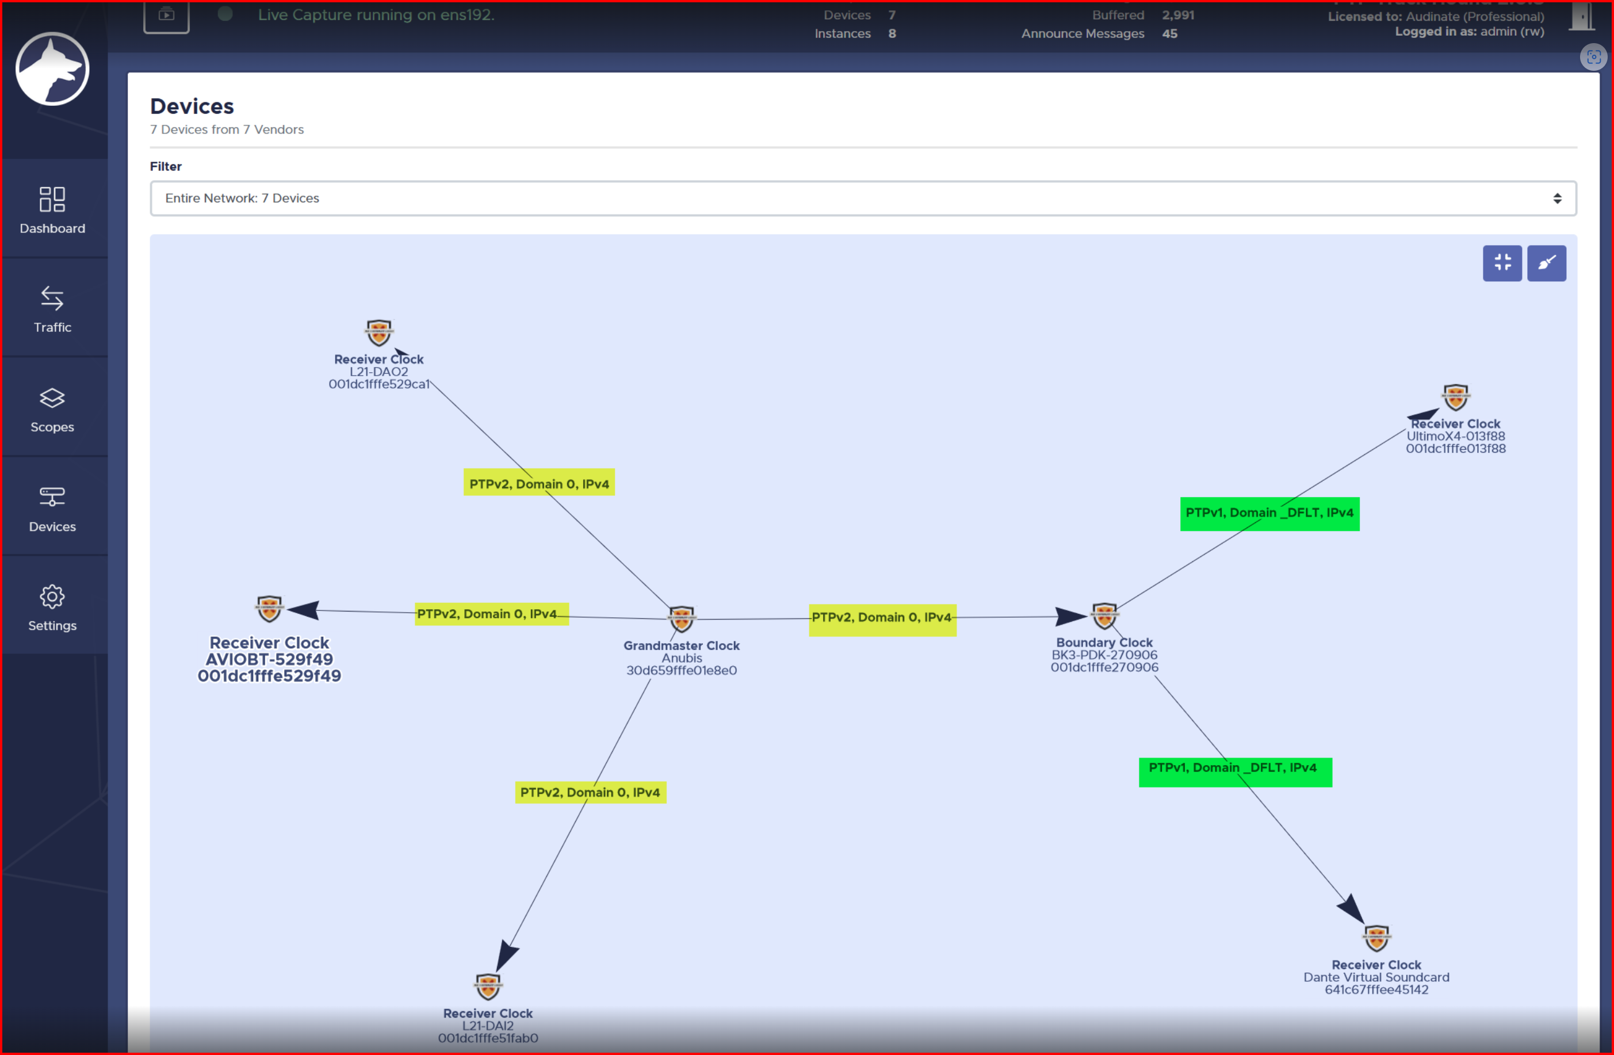Click the wolf logo in the sidebar
Image resolution: width=1614 pixels, height=1055 pixels.
[52, 68]
